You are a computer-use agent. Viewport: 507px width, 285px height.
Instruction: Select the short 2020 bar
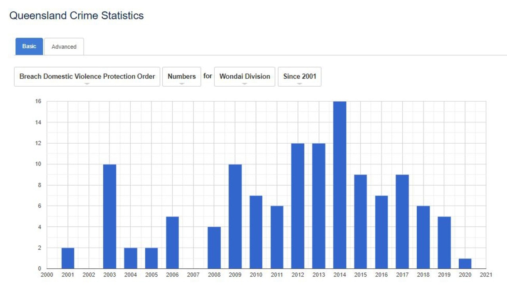point(465,264)
